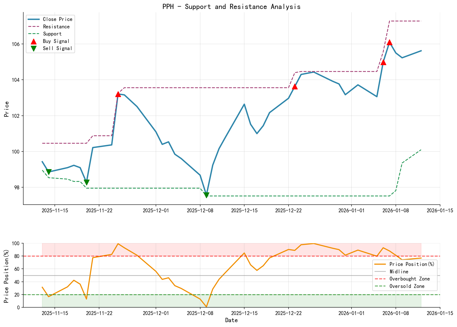The height and width of the screenshot is (327, 457).
Task: Click the Date axis label
Action: coord(232,320)
